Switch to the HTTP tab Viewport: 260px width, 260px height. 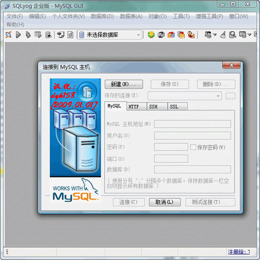[137, 107]
